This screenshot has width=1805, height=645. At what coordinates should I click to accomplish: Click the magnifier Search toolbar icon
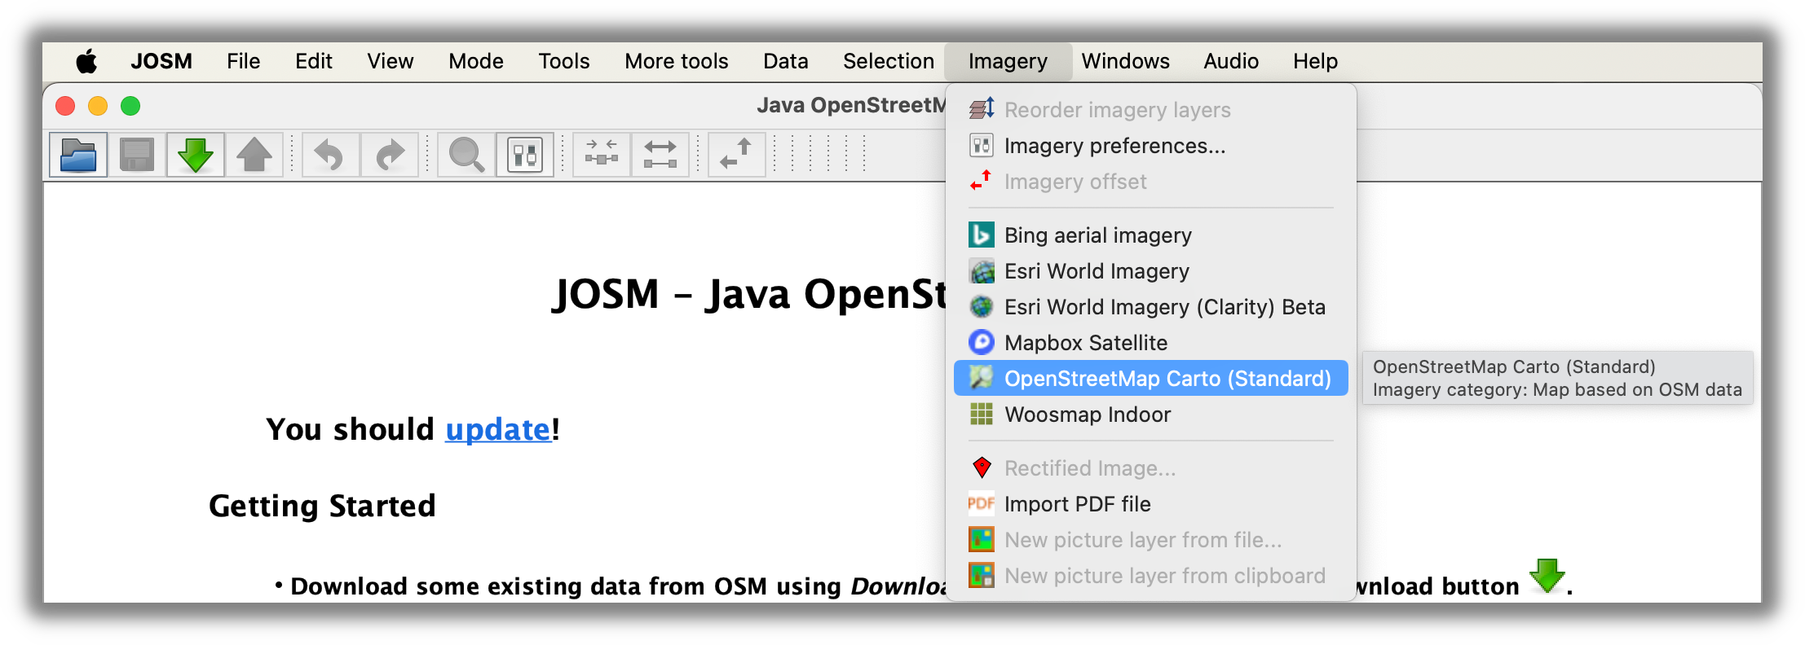pyautogui.click(x=466, y=155)
